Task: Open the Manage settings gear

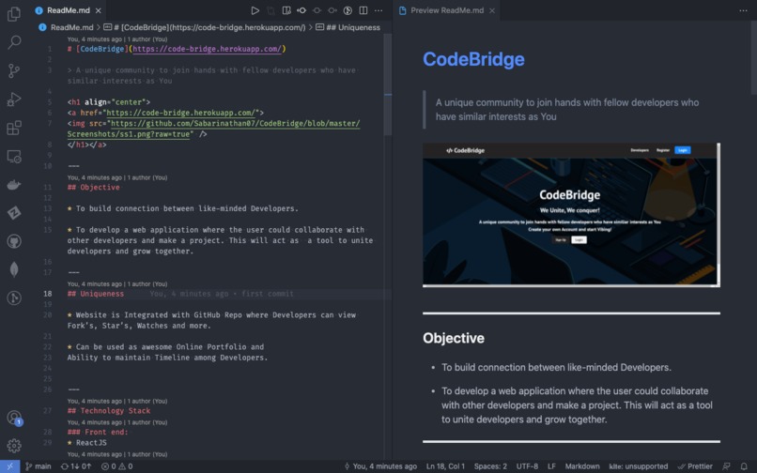Action: point(14,446)
